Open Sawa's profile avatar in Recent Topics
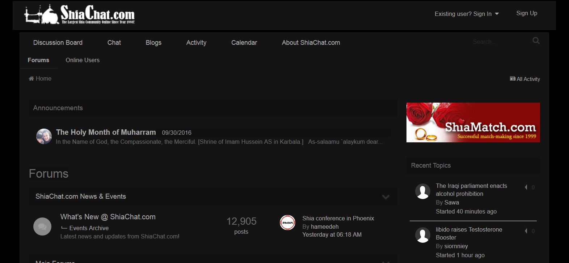This screenshot has height=263, width=569. click(x=423, y=191)
